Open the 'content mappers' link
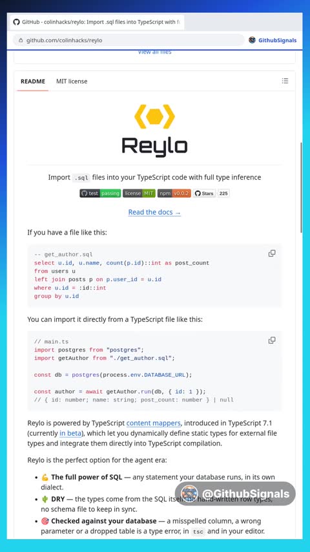The image size is (310, 552). click(x=154, y=423)
